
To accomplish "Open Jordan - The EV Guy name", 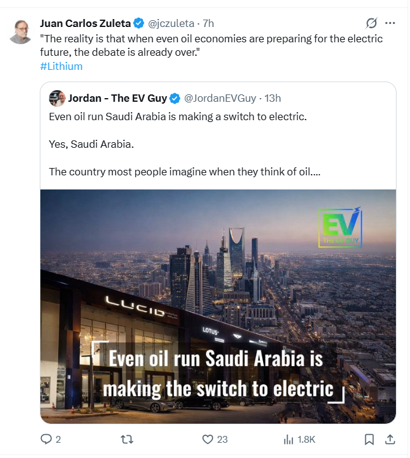I will tap(117, 98).
